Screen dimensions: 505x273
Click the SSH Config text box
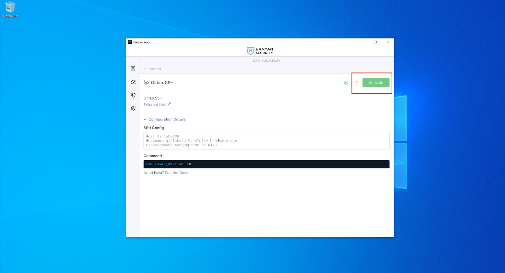click(x=266, y=141)
